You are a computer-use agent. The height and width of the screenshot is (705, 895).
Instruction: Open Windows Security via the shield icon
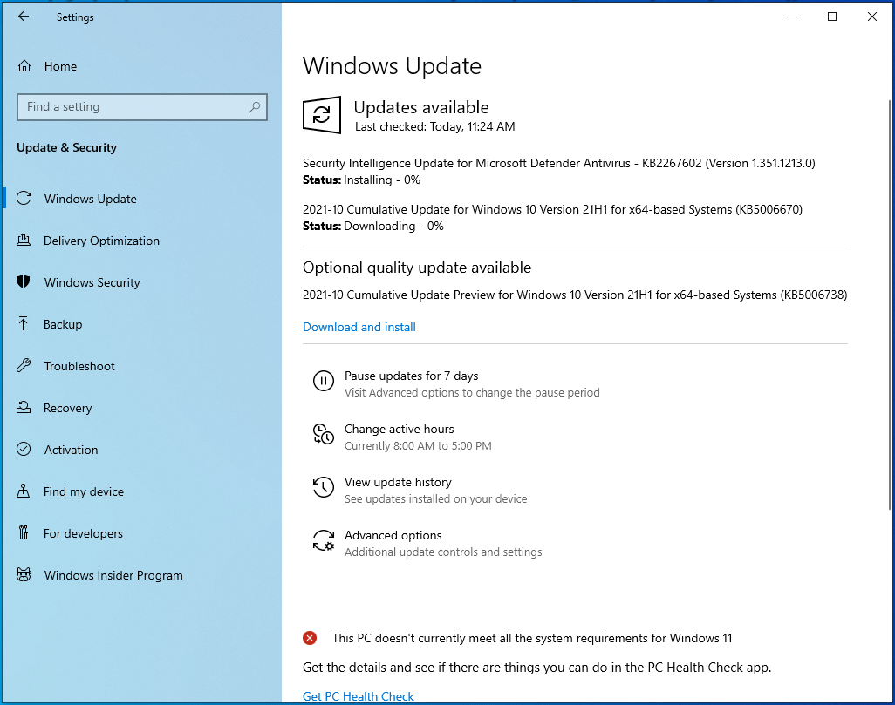25,282
